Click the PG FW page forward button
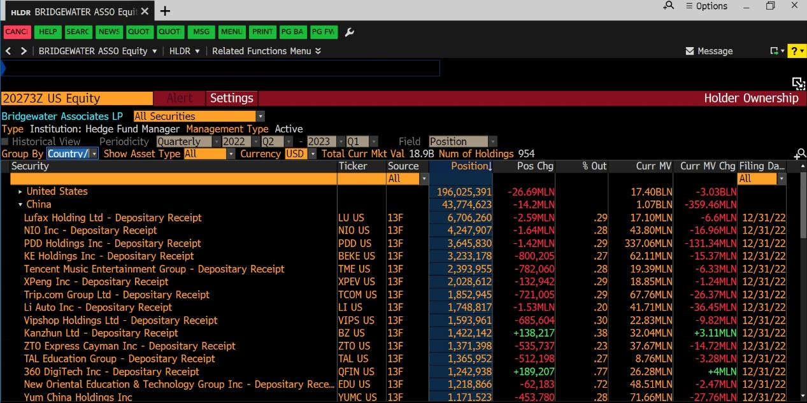Screen dimensions: 807x403 324,32
